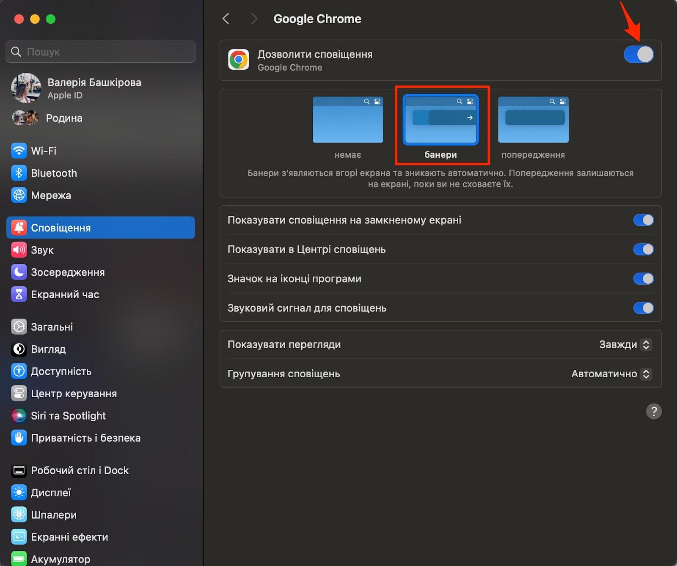Go back with the left chevron
The height and width of the screenshot is (566, 677).
pos(226,19)
